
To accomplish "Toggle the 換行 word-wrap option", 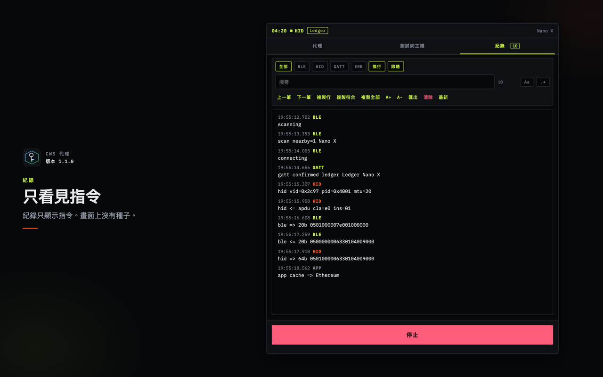I will coord(377,66).
